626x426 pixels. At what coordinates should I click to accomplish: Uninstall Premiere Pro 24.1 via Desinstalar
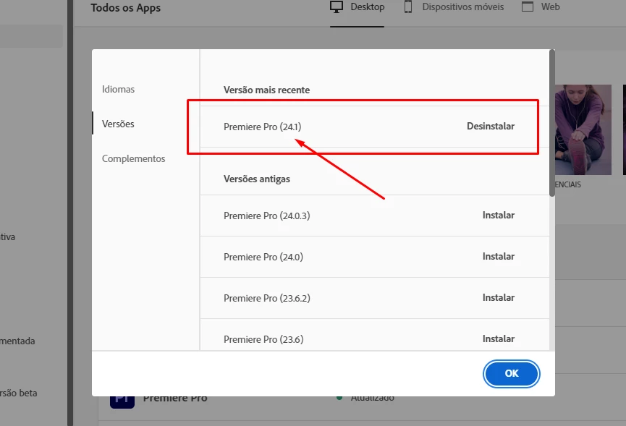tap(491, 126)
